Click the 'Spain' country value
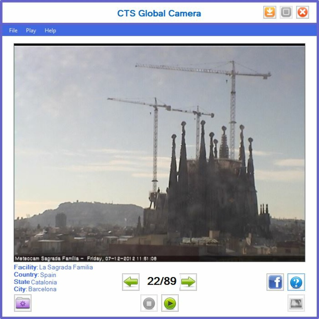319x319 pixels. pos(48,275)
